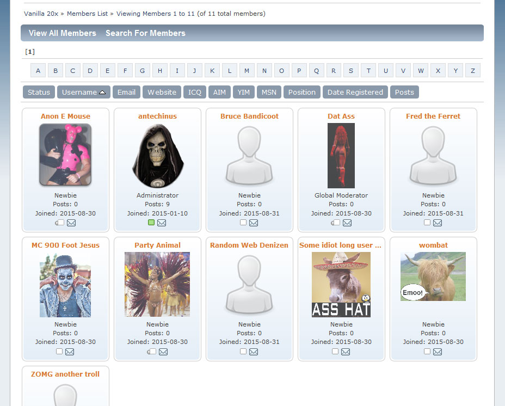Open MC 900 Foot Jesus profile link
Screen dimensions: 505x406
pos(65,245)
